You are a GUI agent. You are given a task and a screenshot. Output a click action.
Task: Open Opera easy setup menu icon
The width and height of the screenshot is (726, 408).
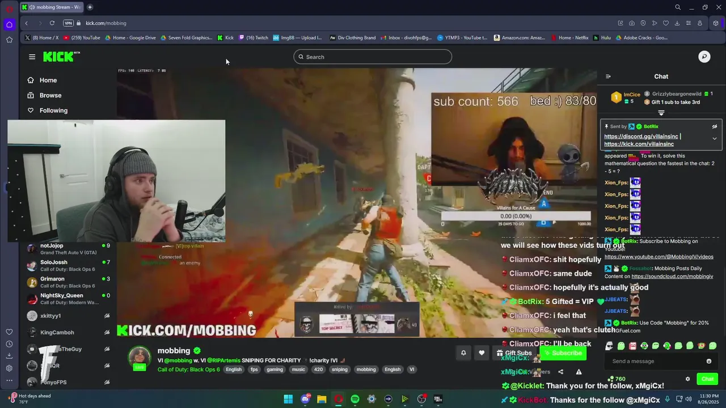(x=689, y=23)
